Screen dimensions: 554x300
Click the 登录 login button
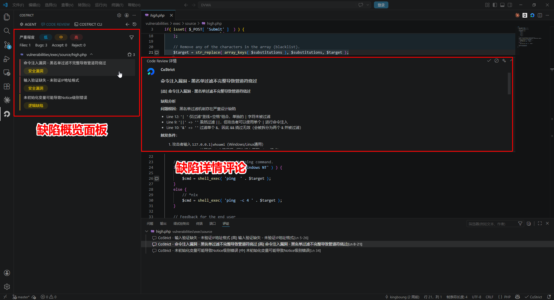coord(381,5)
